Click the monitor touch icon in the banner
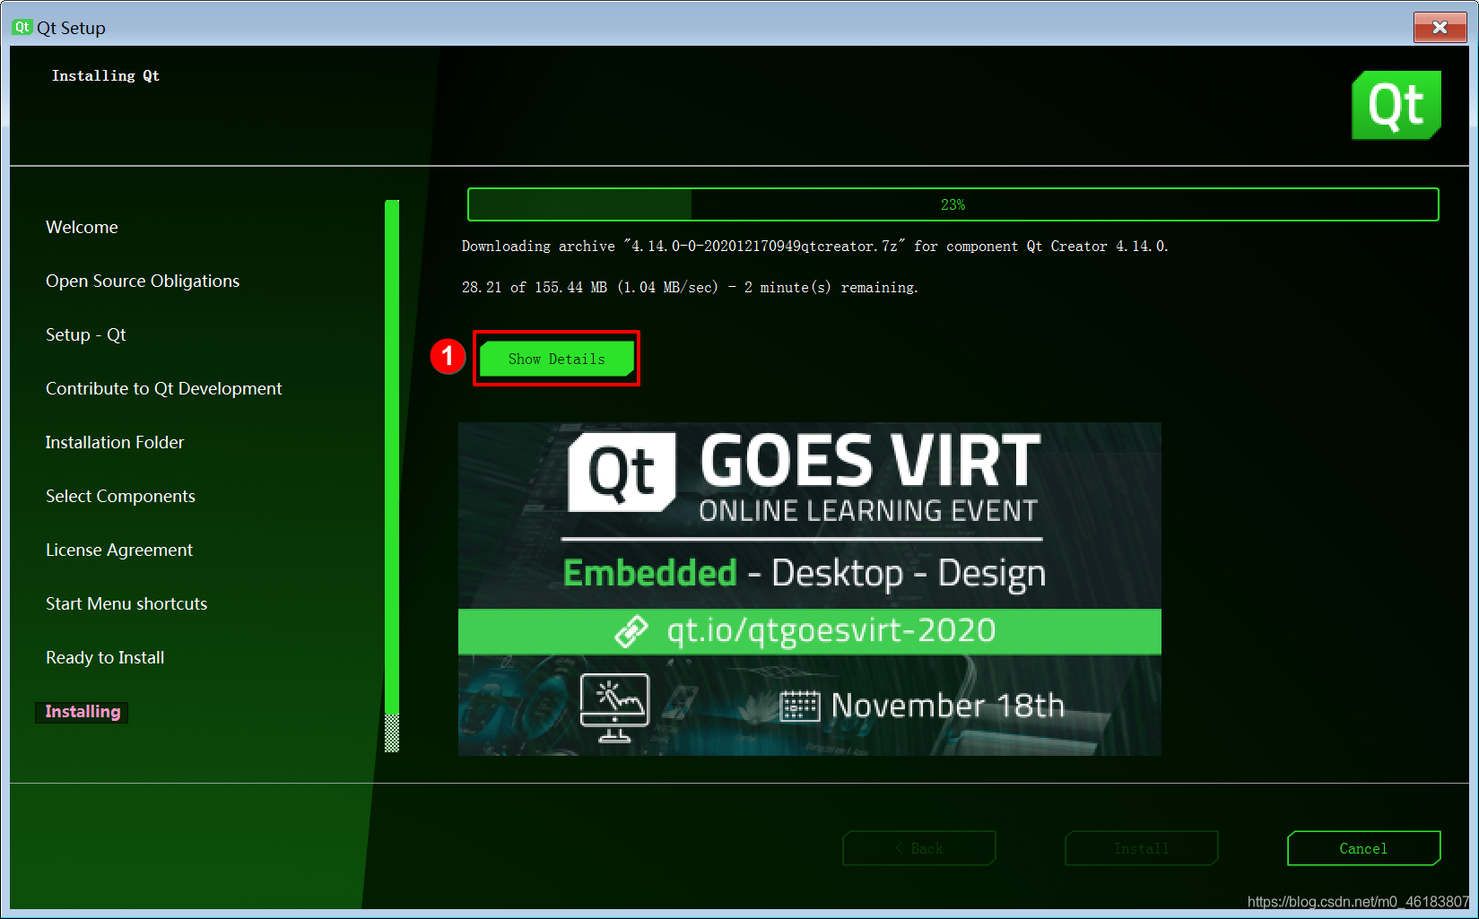This screenshot has height=919, width=1479. [614, 707]
